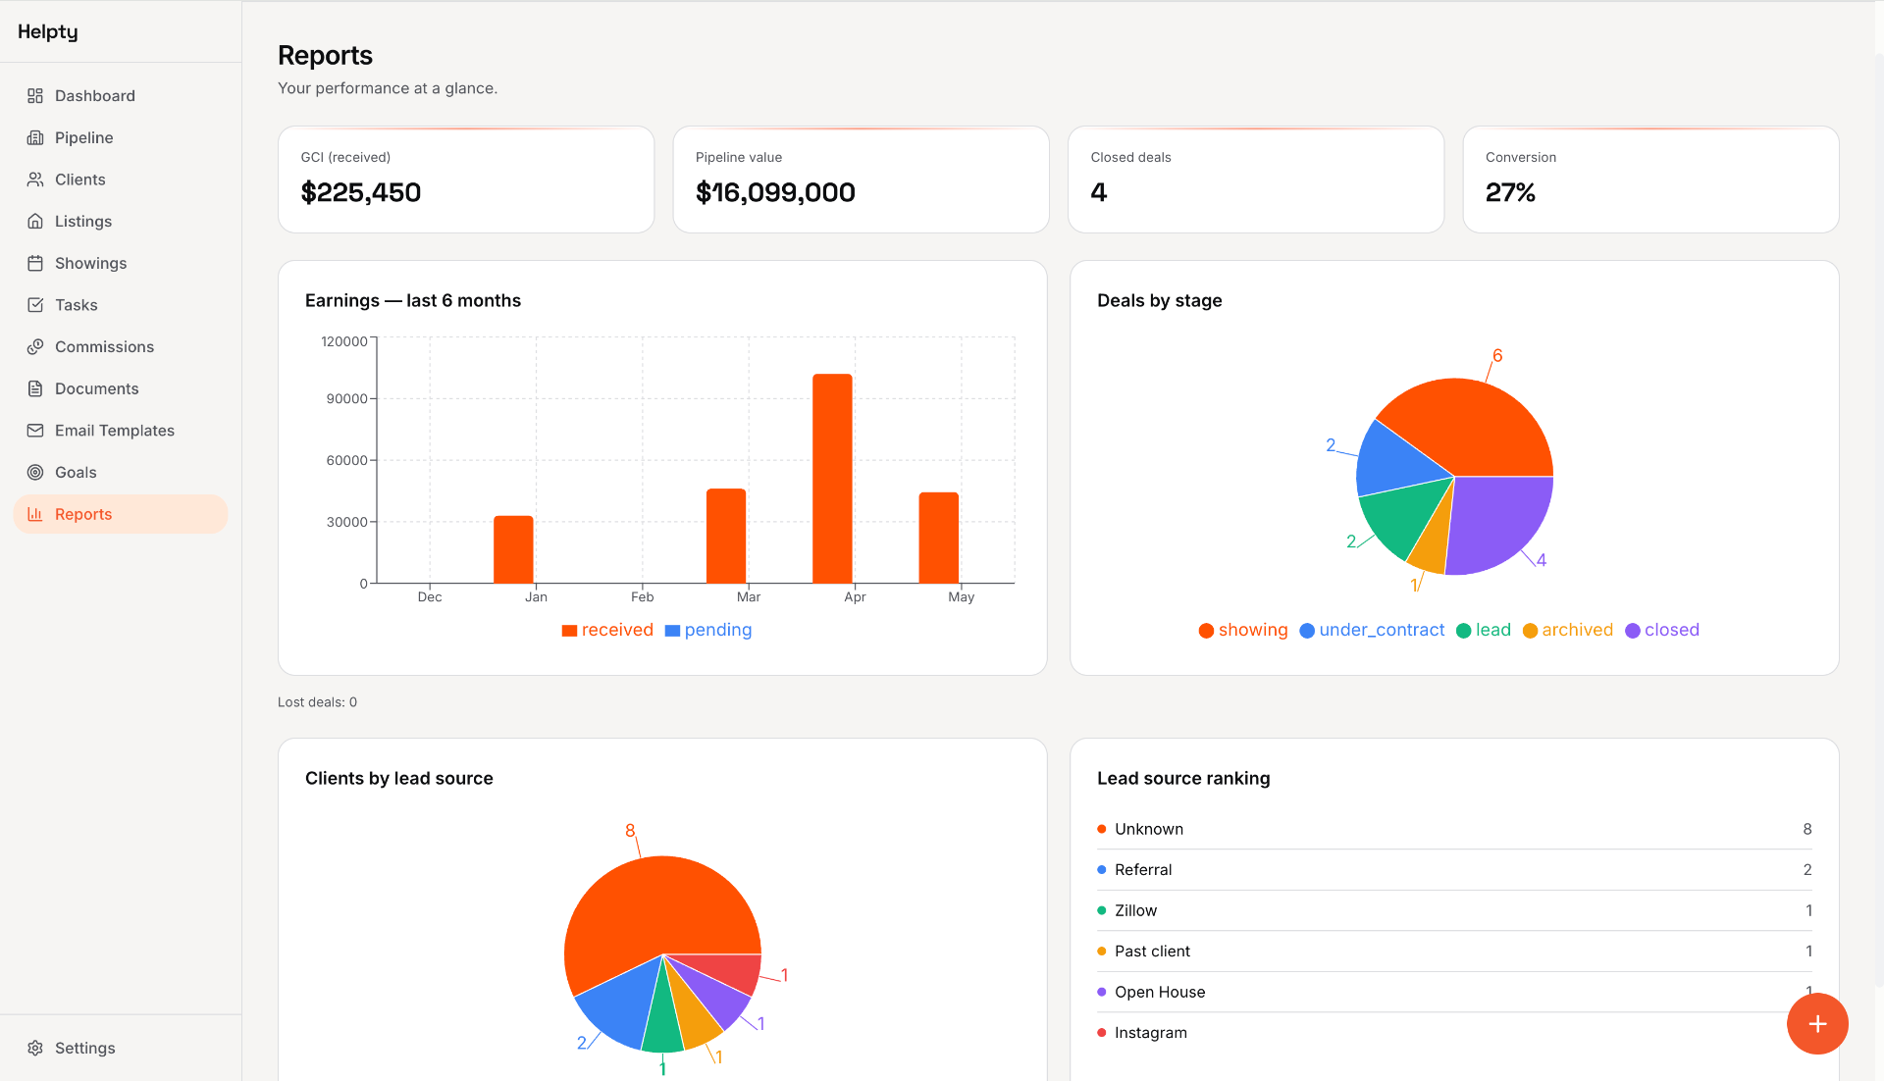Click the Commissions coins icon
This screenshot has width=1884, height=1081.
click(x=35, y=347)
